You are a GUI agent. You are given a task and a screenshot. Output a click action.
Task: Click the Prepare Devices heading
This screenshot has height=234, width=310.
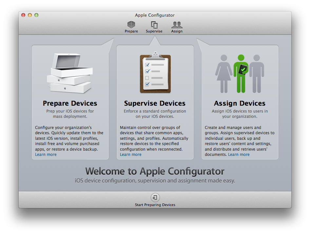tap(70, 103)
